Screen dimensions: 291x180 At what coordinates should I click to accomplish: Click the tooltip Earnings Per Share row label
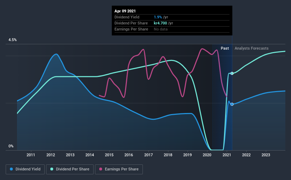pos(131,29)
